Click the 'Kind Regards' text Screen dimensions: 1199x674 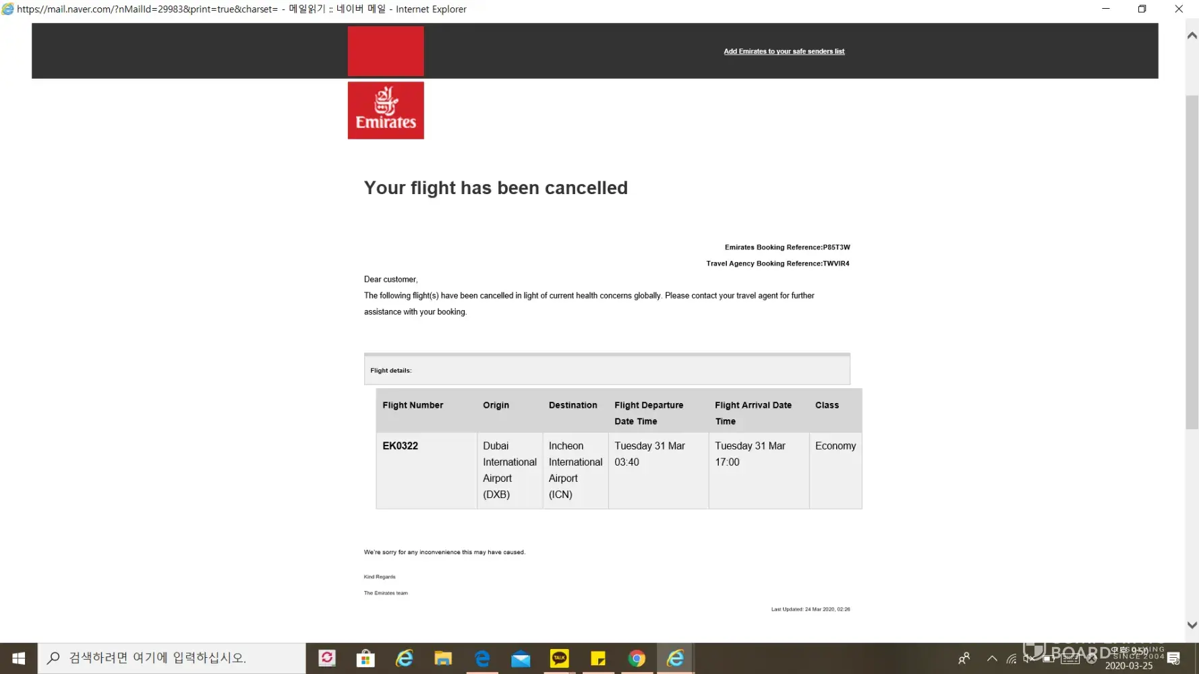pos(380,577)
